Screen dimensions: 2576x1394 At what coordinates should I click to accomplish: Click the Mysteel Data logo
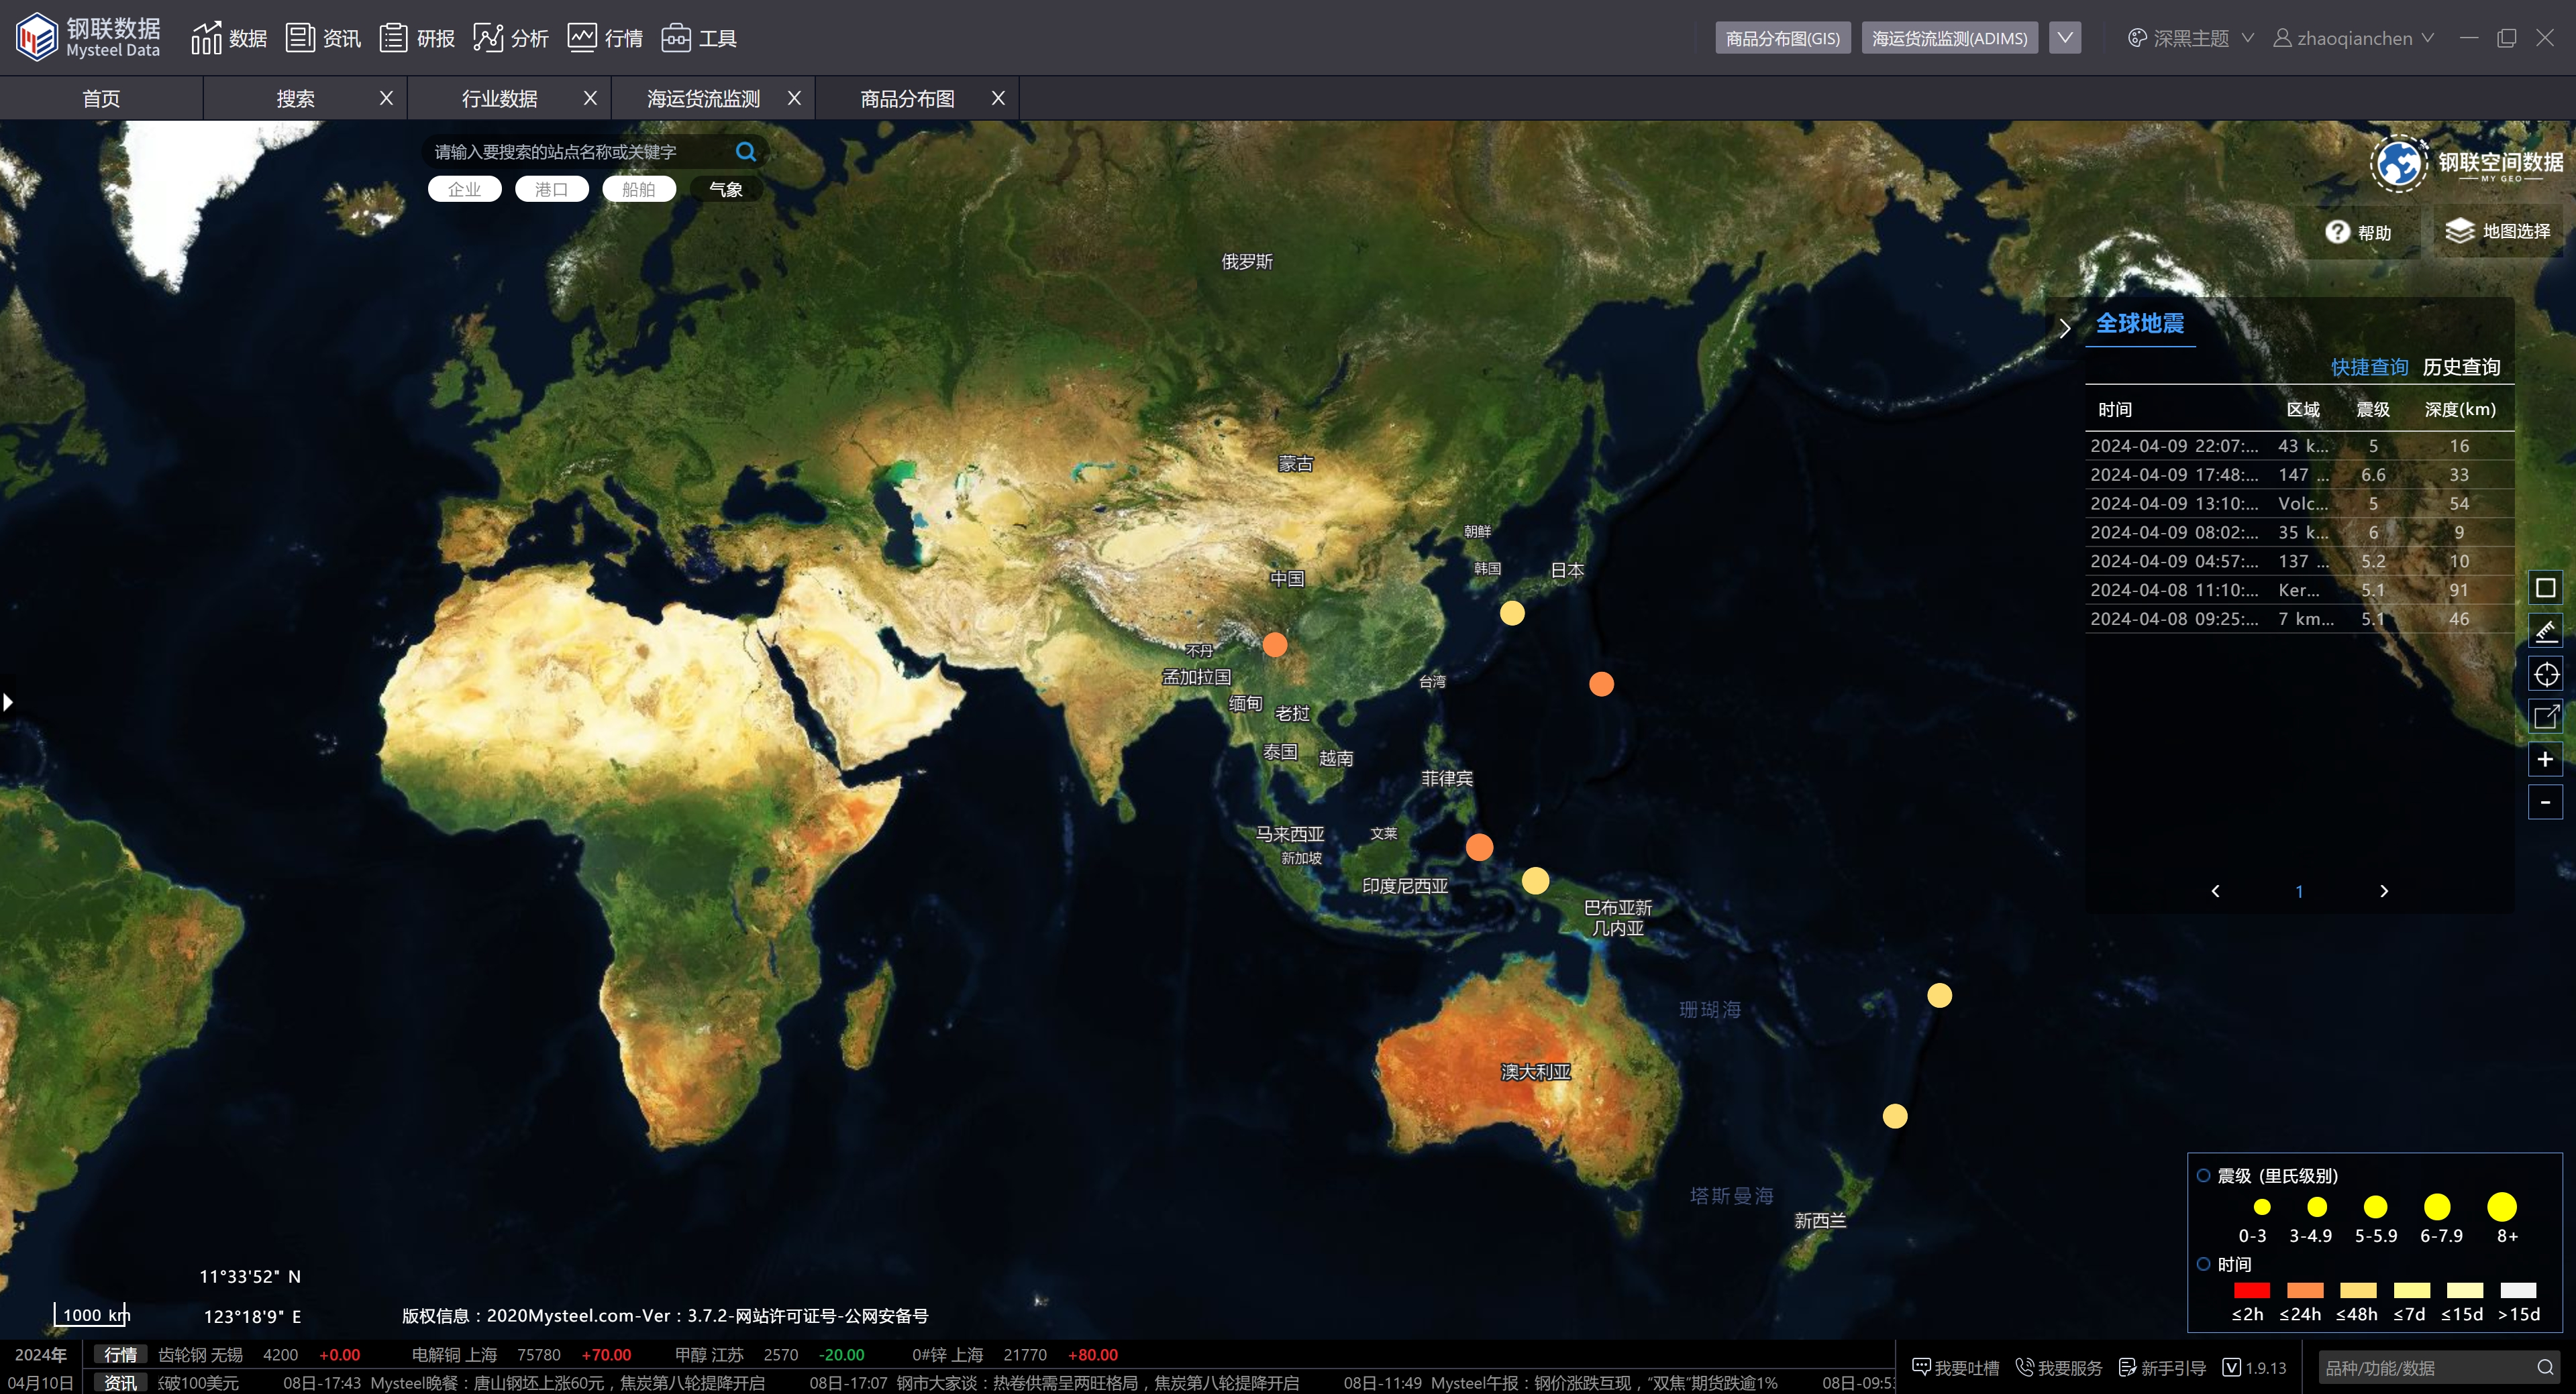point(88,37)
